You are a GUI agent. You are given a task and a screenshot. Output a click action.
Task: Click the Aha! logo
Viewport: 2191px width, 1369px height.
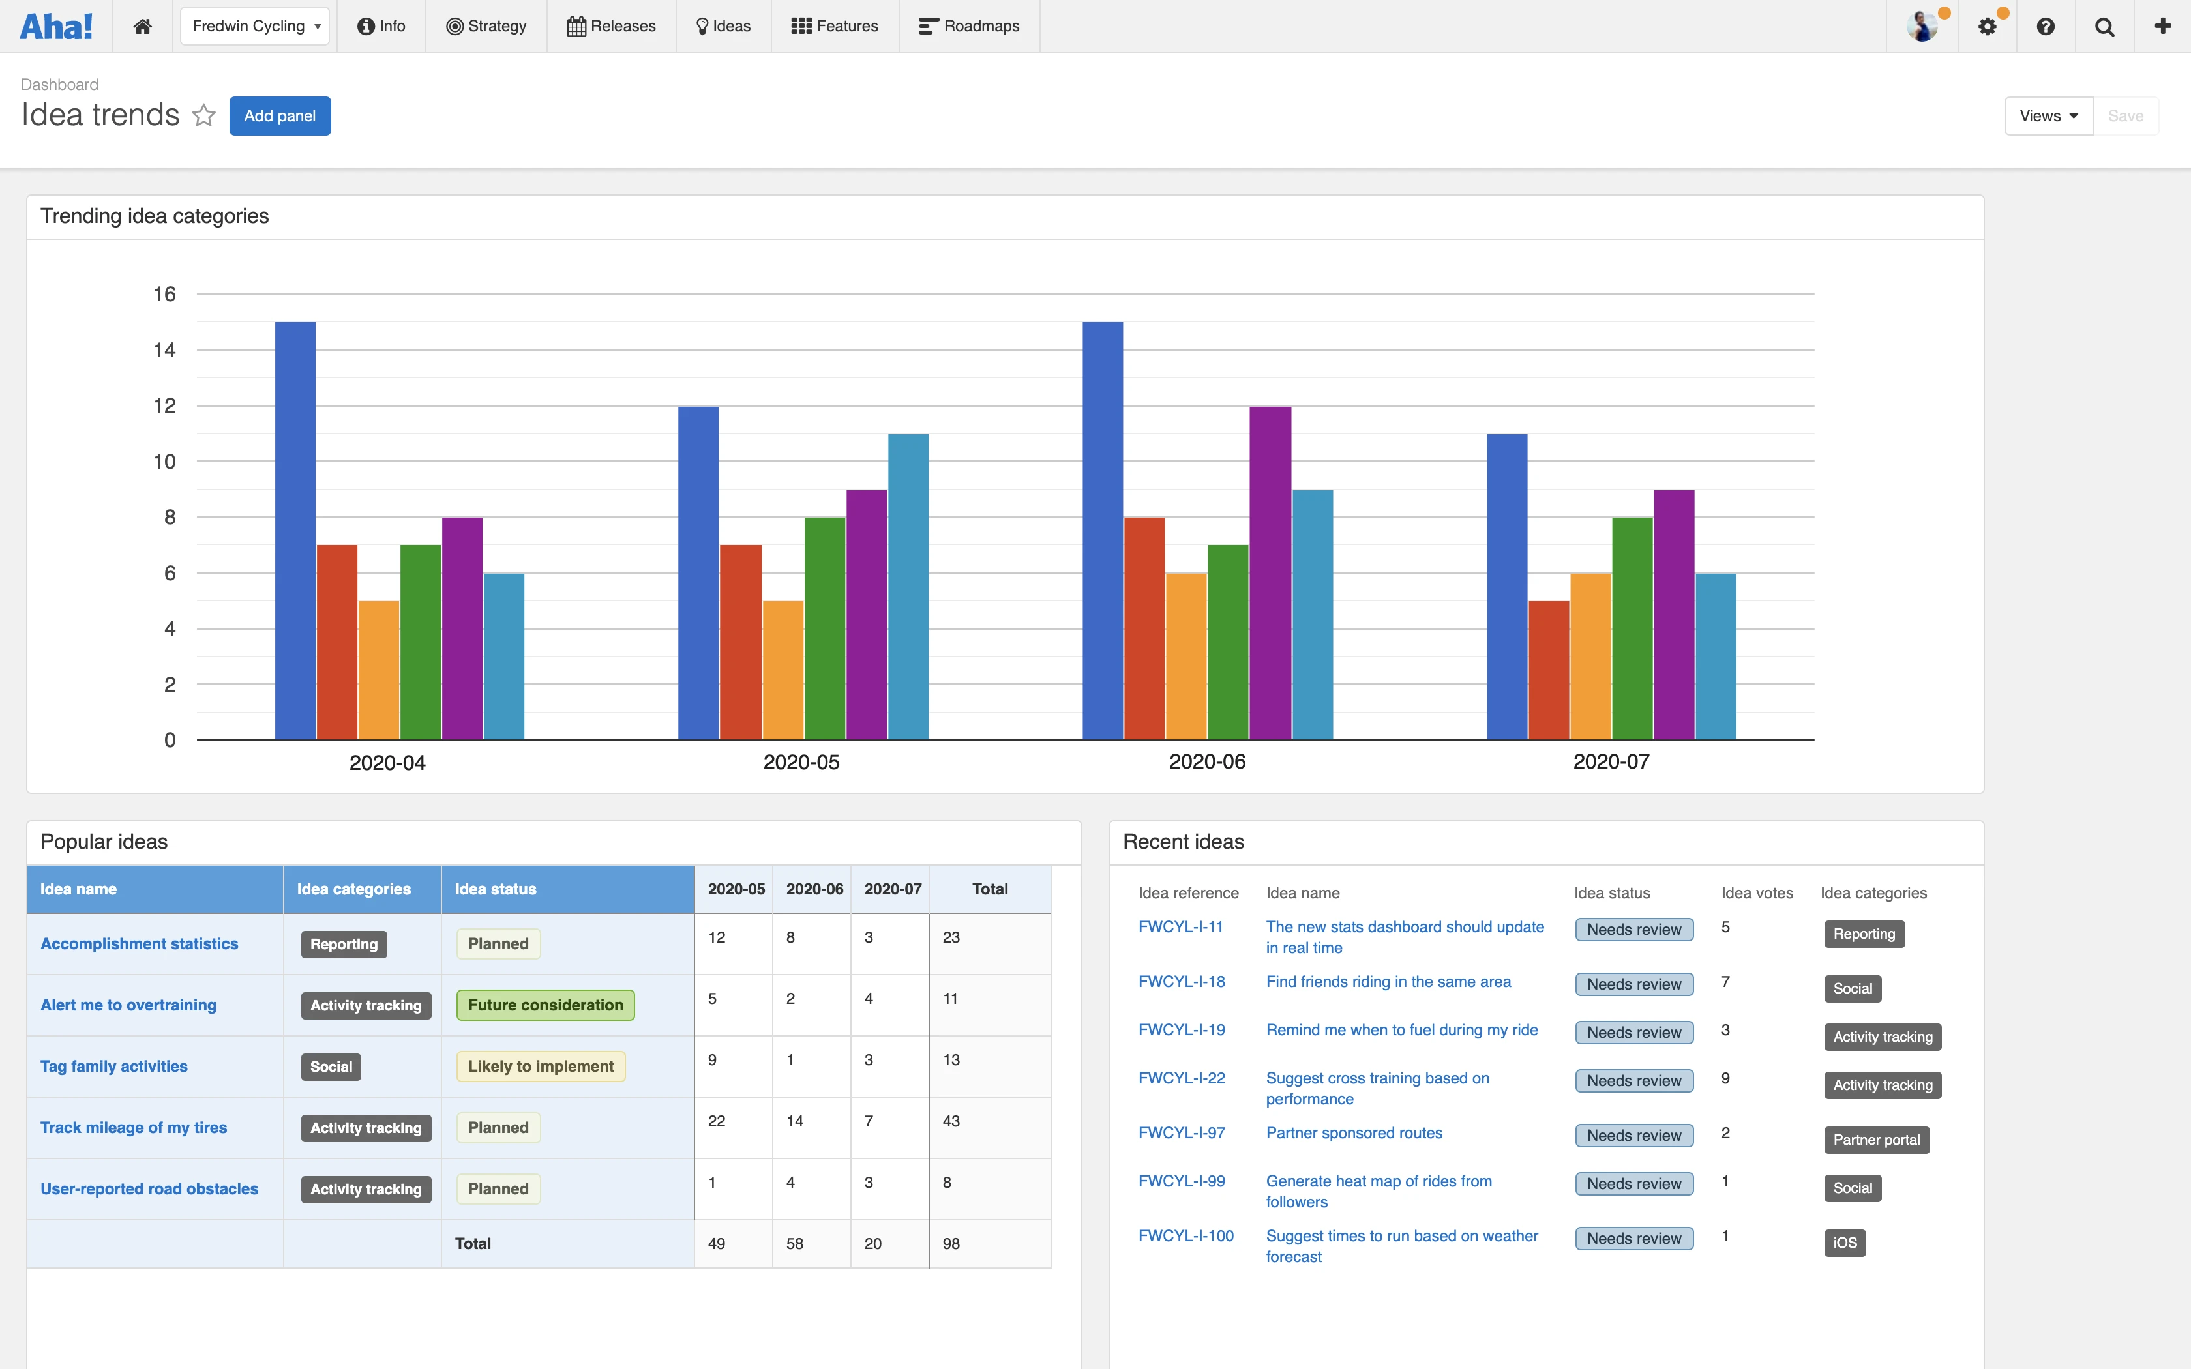click(56, 26)
